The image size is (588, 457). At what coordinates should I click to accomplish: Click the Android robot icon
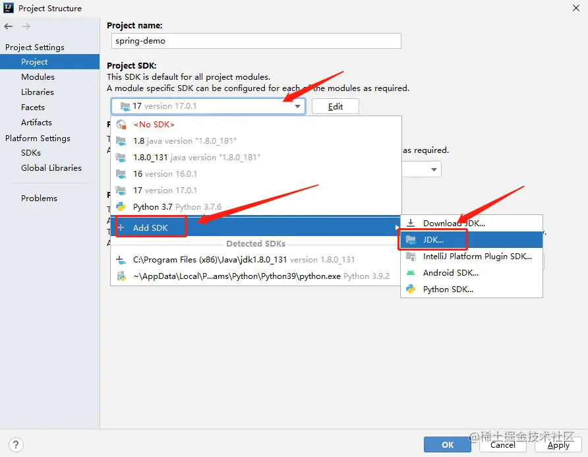(x=411, y=273)
